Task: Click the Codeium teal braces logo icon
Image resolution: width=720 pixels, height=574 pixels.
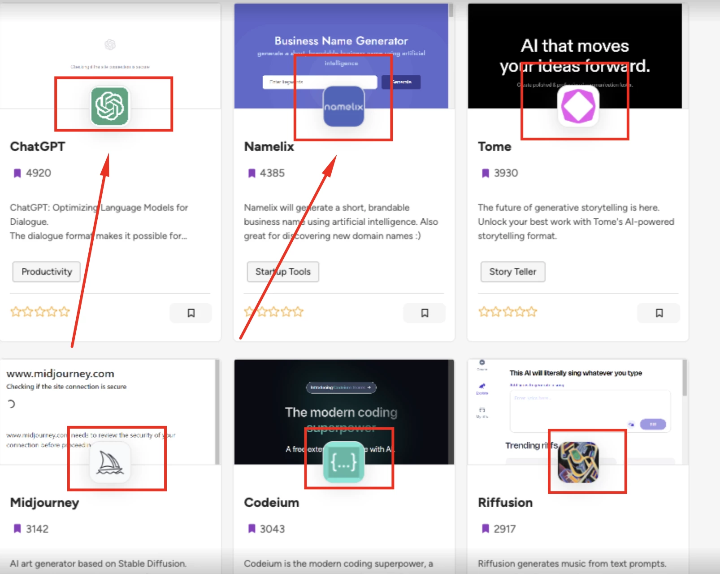Action: click(x=344, y=462)
